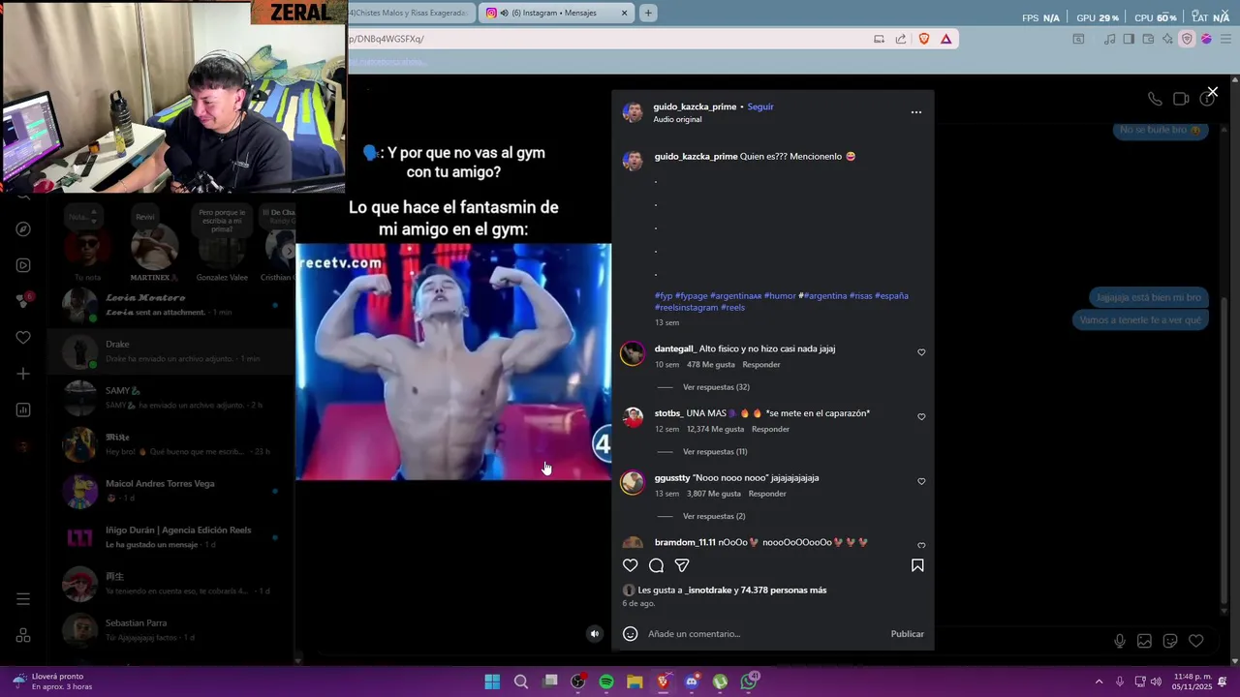This screenshot has height=697, width=1240.
Task: Toggle the browser sidebar panel icon
Action: point(1129,39)
